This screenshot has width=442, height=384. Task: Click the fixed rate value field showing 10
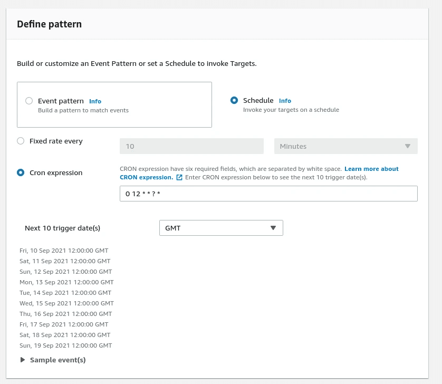(x=191, y=146)
